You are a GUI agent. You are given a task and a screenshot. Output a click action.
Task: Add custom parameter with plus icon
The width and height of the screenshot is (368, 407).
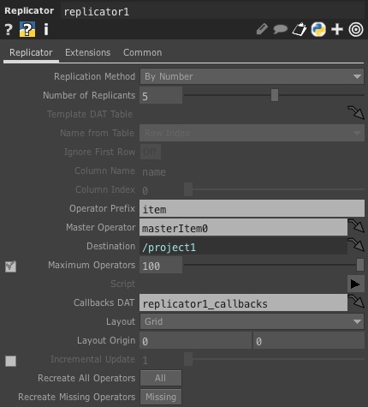[x=337, y=29]
